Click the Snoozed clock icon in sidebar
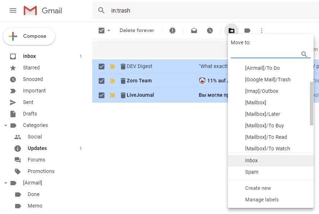 tap(13, 79)
